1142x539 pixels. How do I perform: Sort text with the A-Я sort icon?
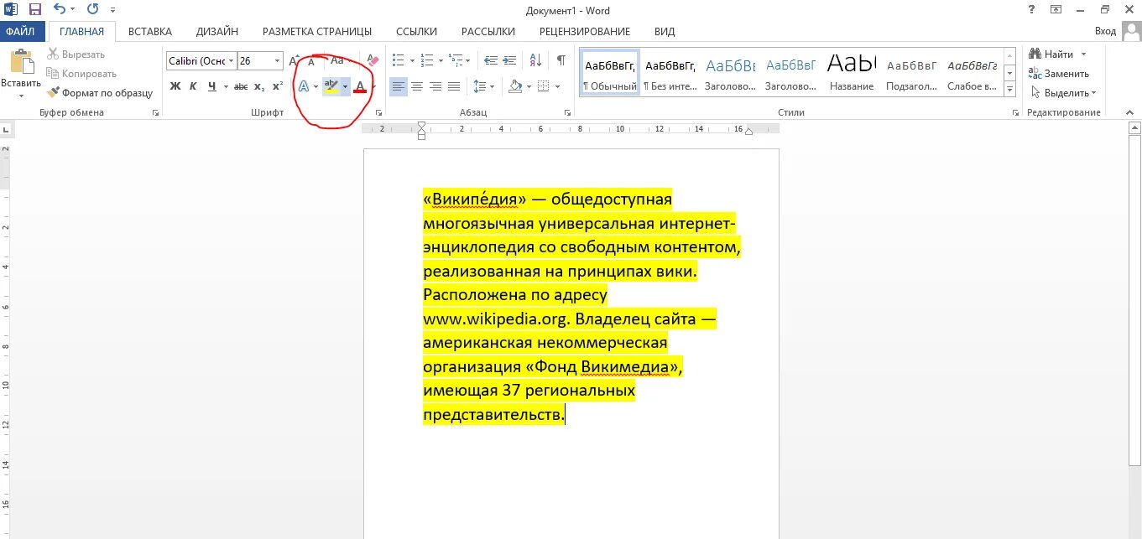534,60
